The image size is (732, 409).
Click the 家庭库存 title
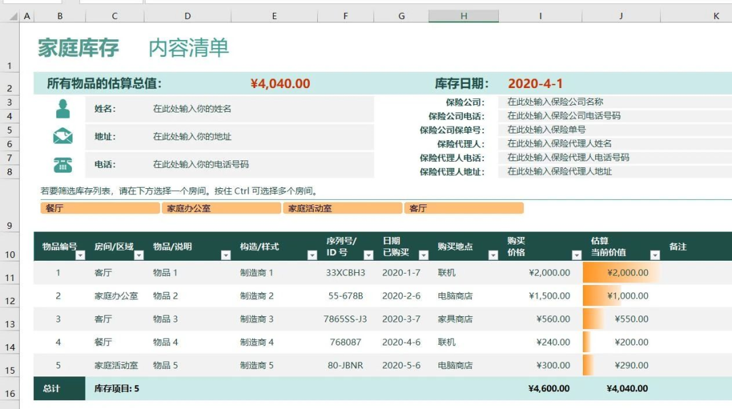pos(79,48)
